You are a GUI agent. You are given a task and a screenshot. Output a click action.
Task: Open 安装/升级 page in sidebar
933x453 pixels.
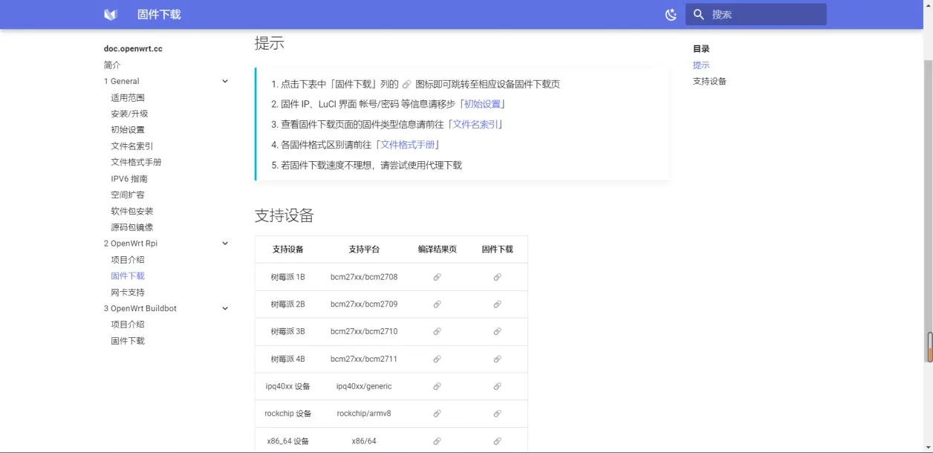[x=129, y=114]
